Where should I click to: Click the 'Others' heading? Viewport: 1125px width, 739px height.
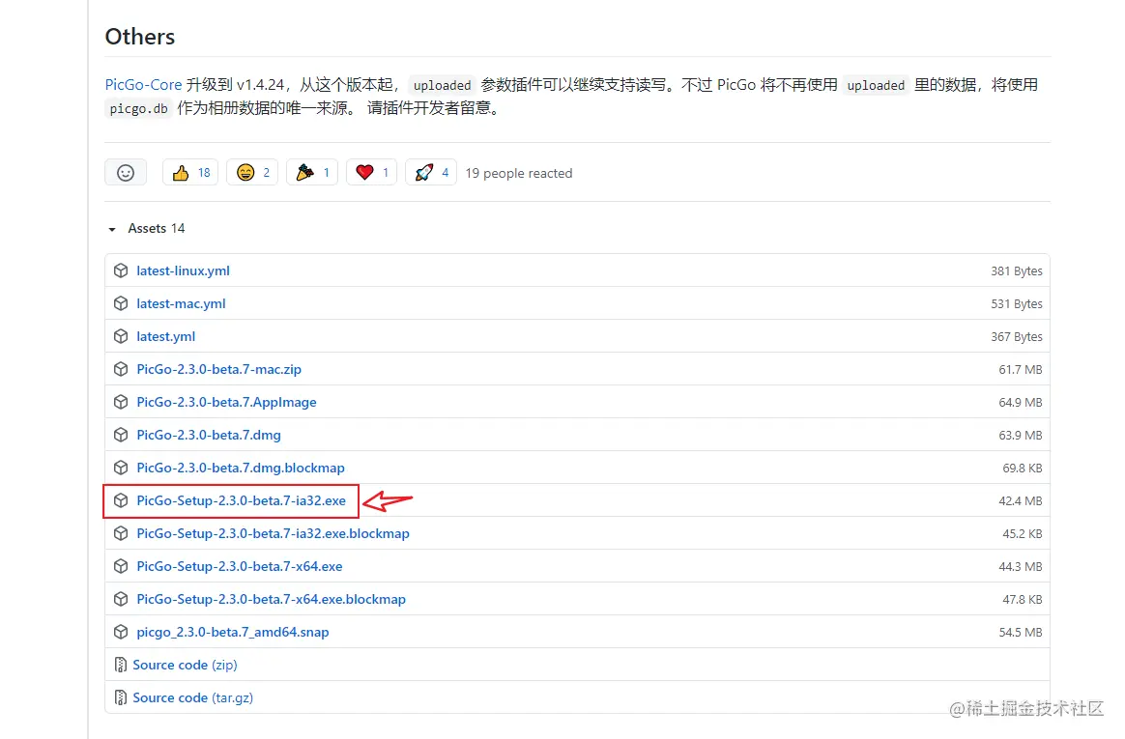140,37
